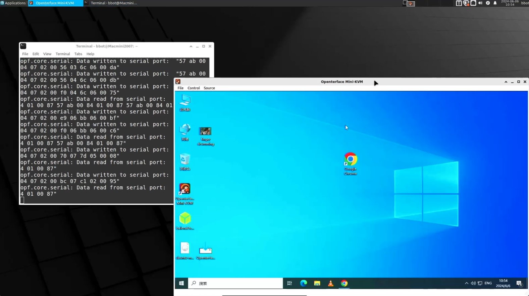The image size is (529, 296).
Task: Open the security shield tray icon
Action: (466, 3)
